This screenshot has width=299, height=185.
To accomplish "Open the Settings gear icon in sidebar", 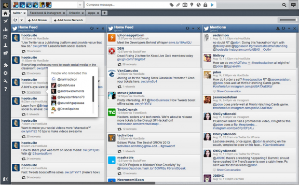I will [x=5, y=73].
